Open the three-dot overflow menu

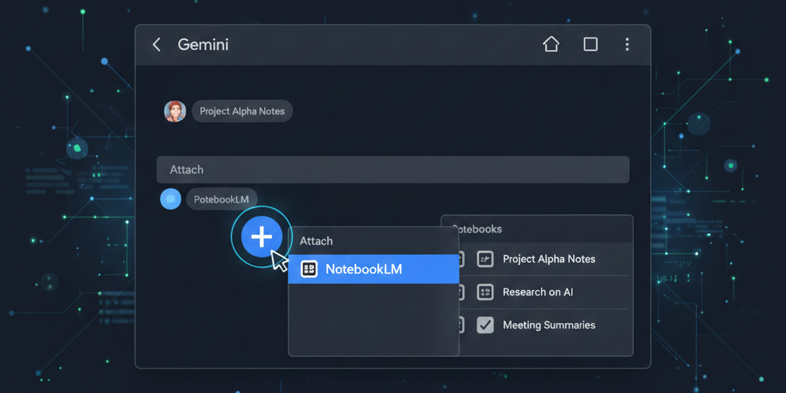tap(627, 45)
